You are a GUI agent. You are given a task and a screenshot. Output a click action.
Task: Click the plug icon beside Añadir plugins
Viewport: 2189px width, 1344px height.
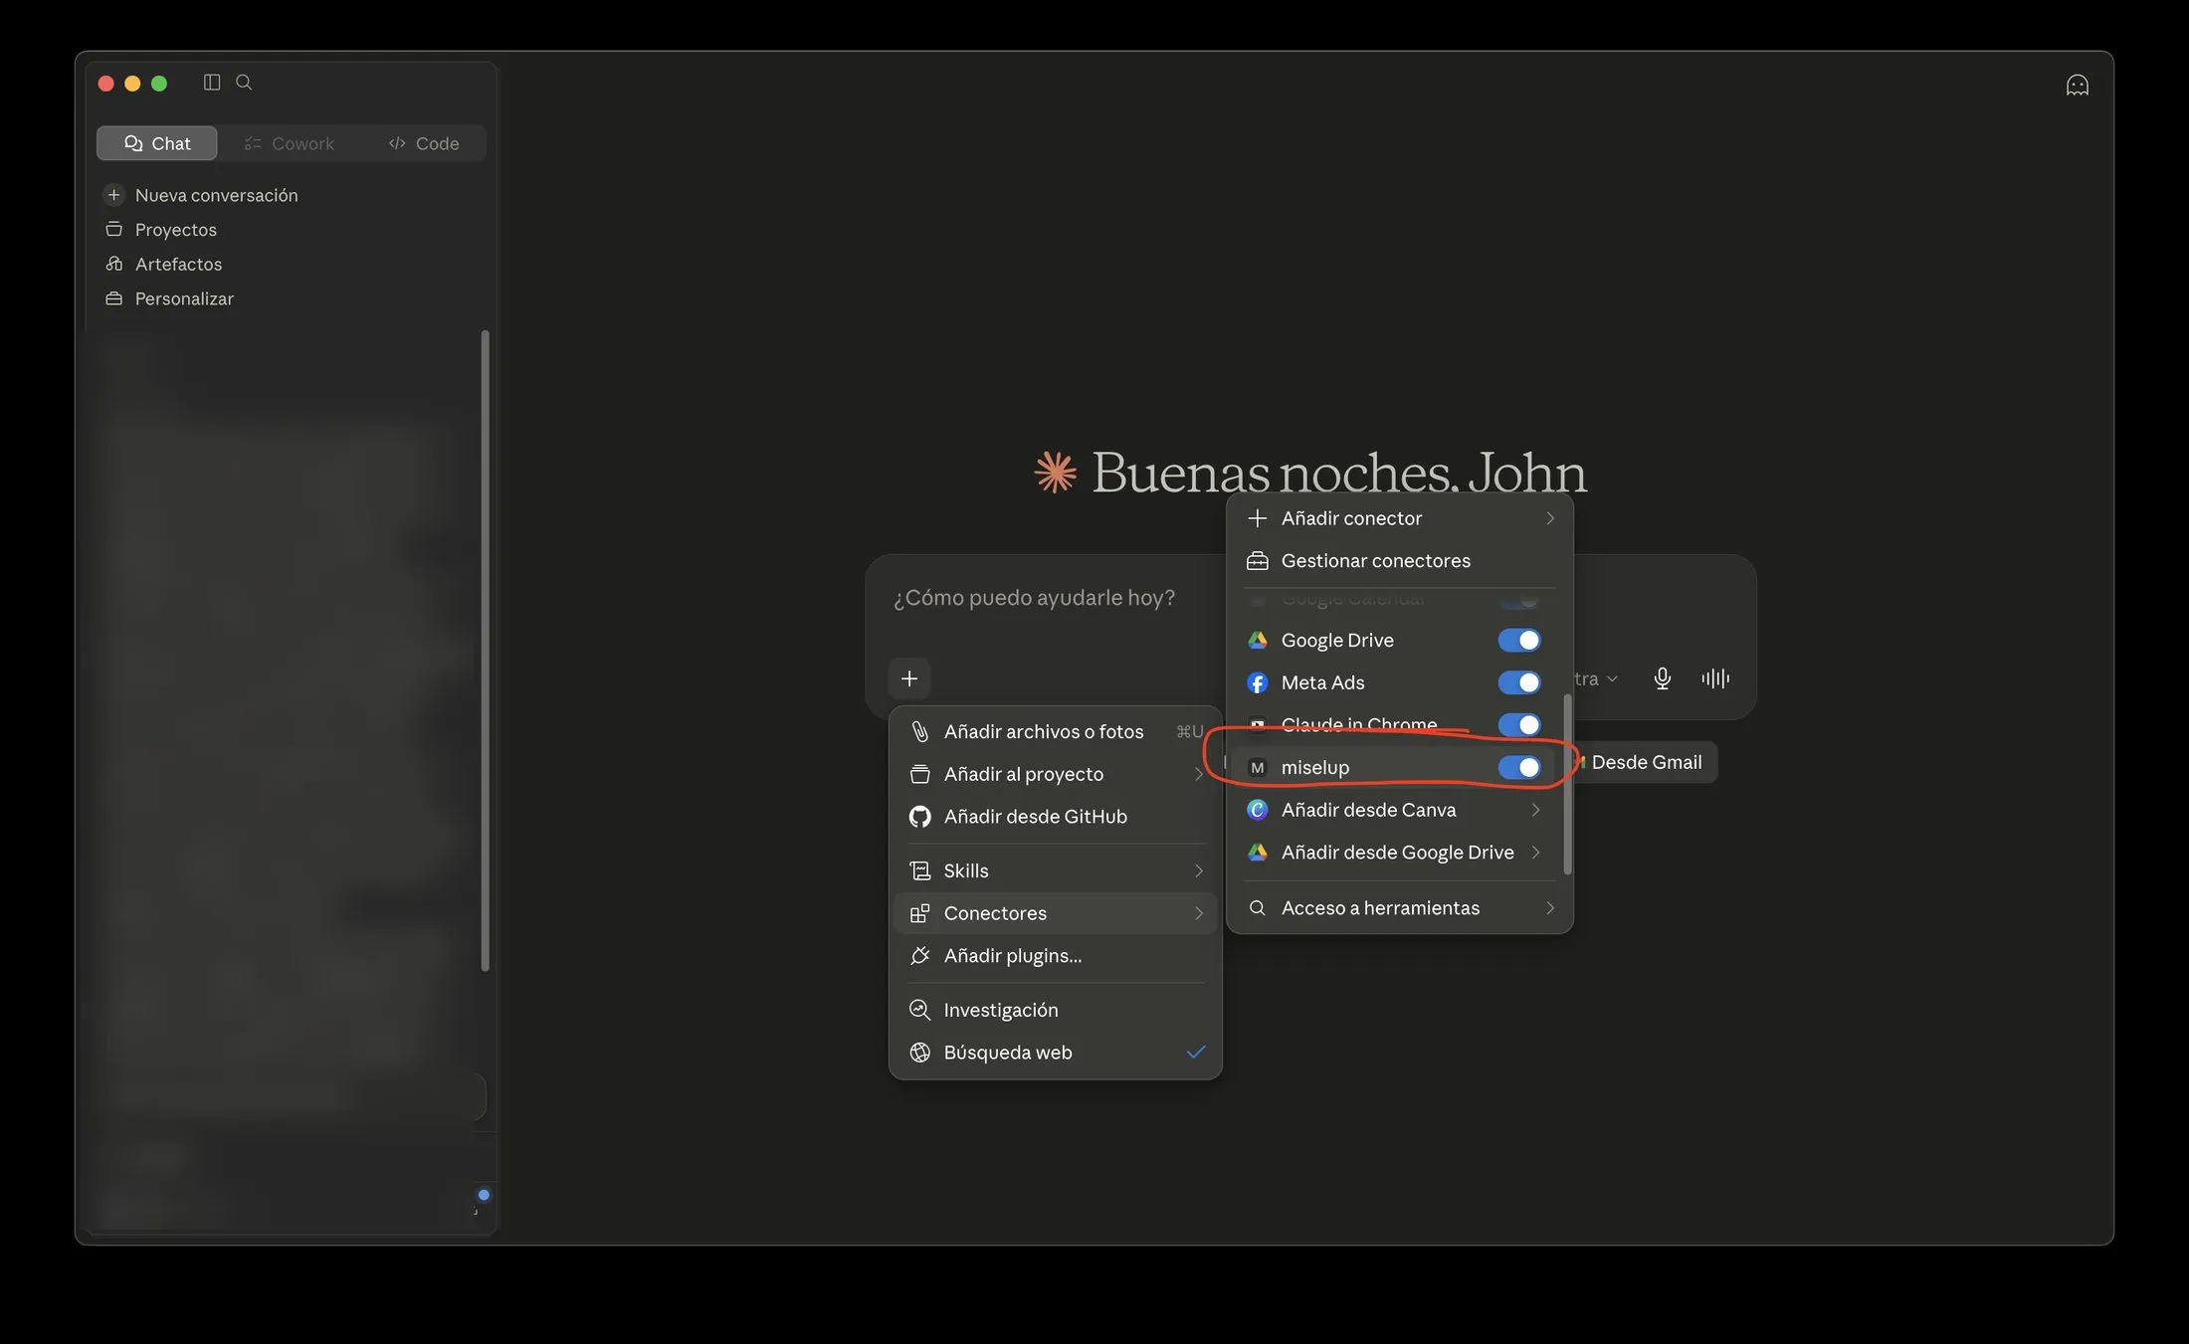[919, 956]
